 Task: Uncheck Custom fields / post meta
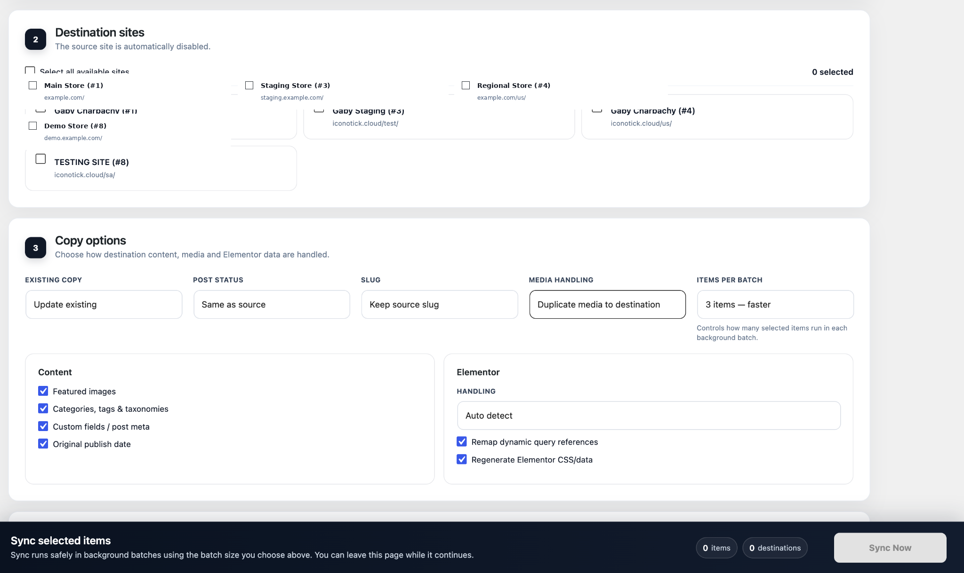point(43,426)
